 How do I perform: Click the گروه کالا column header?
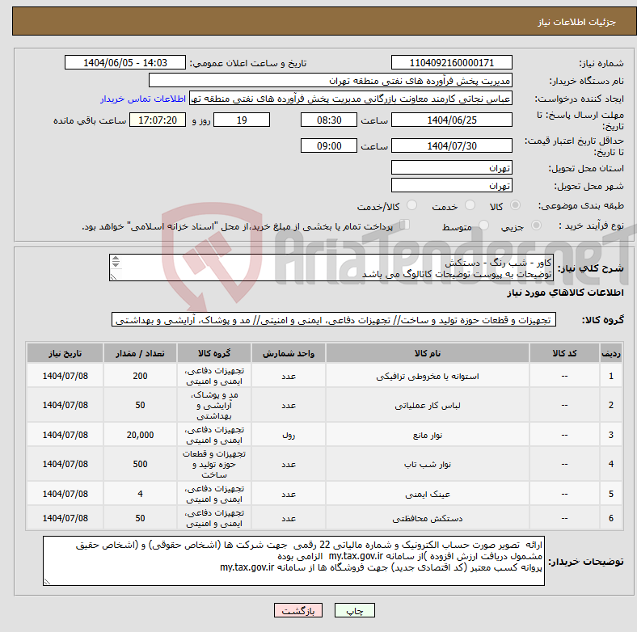click(x=214, y=353)
